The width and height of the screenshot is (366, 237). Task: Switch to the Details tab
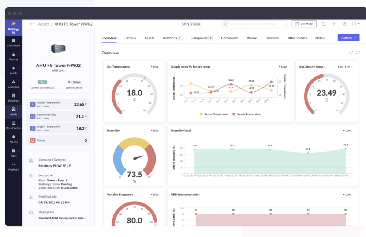(x=131, y=38)
